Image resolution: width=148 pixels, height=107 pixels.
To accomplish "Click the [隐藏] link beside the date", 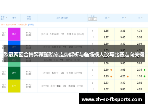I will click(x=31, y=25).
